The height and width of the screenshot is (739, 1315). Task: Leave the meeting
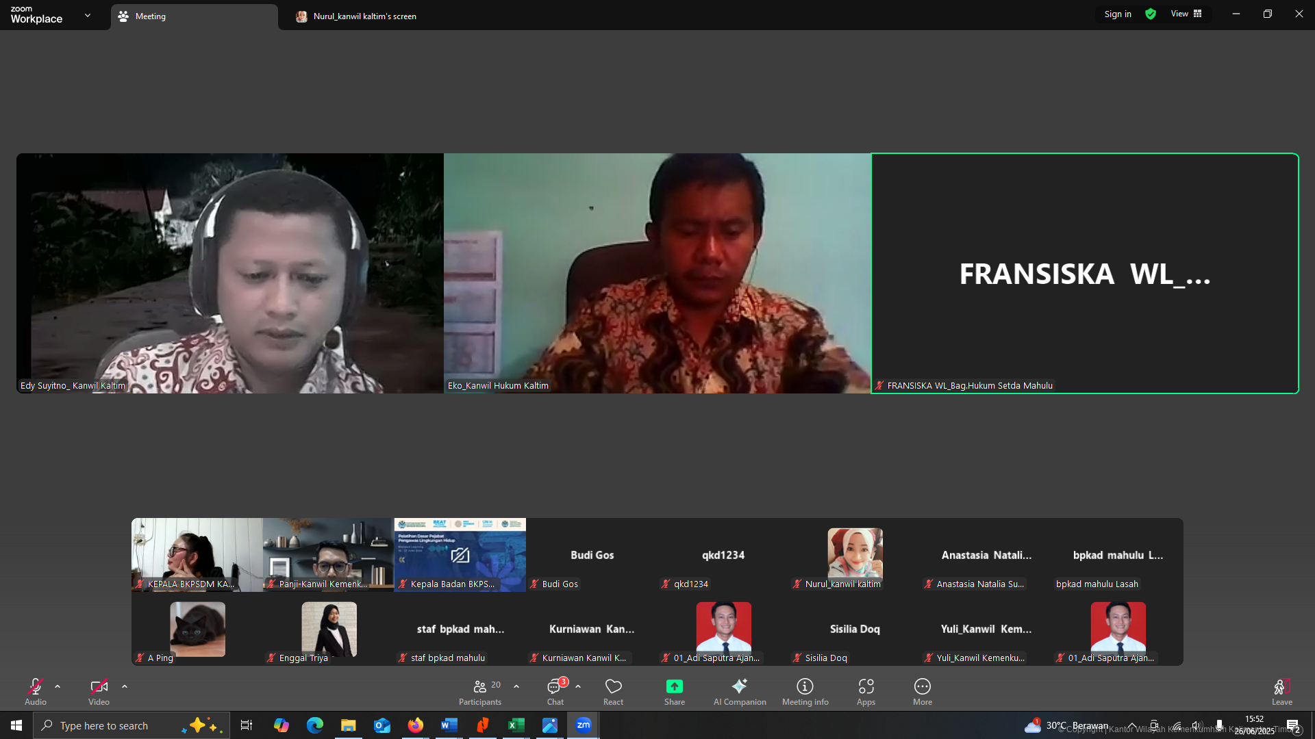pos(1282,691)
